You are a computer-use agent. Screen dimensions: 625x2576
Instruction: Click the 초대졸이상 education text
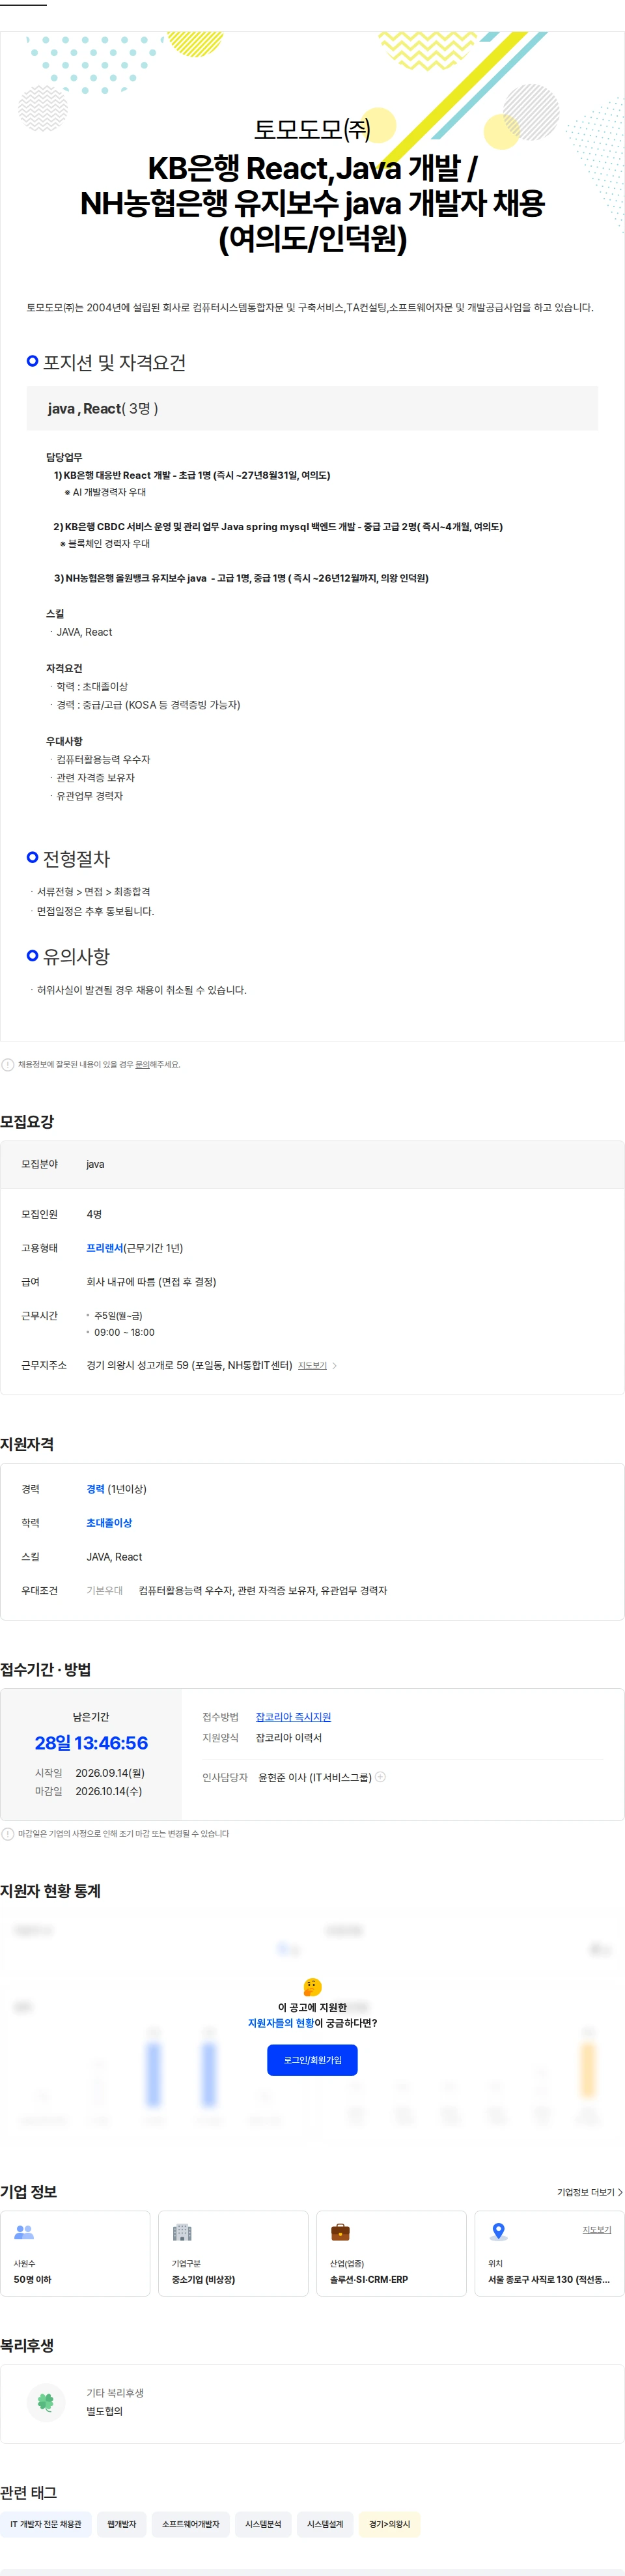click(109, 1523)
